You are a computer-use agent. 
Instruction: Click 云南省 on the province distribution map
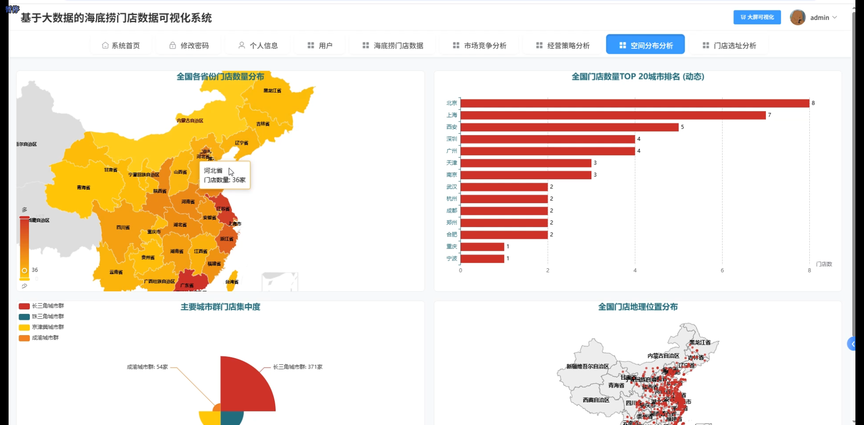tap(116, 272)
